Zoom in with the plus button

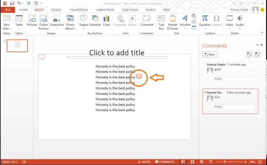click(x=245, y=162)
